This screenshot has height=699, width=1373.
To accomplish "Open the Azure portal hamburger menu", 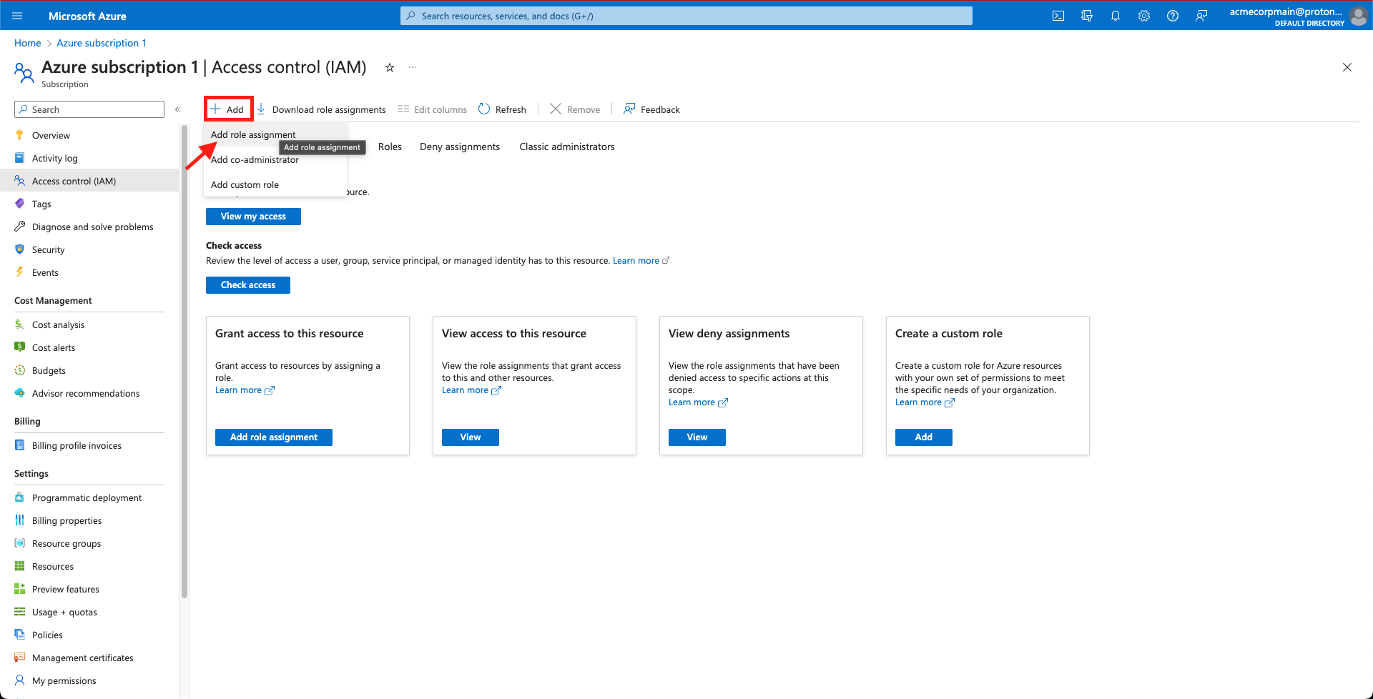I will tap(17, 16).
